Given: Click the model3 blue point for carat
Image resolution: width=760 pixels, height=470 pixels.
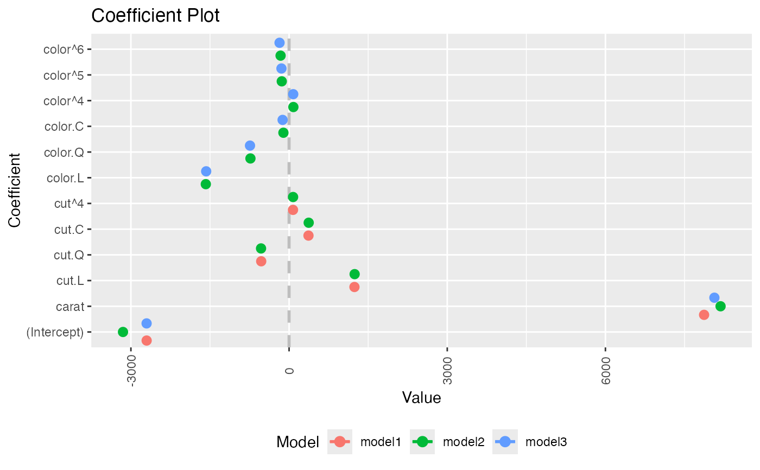Looking at the screenshot, I should coord(714,297).
